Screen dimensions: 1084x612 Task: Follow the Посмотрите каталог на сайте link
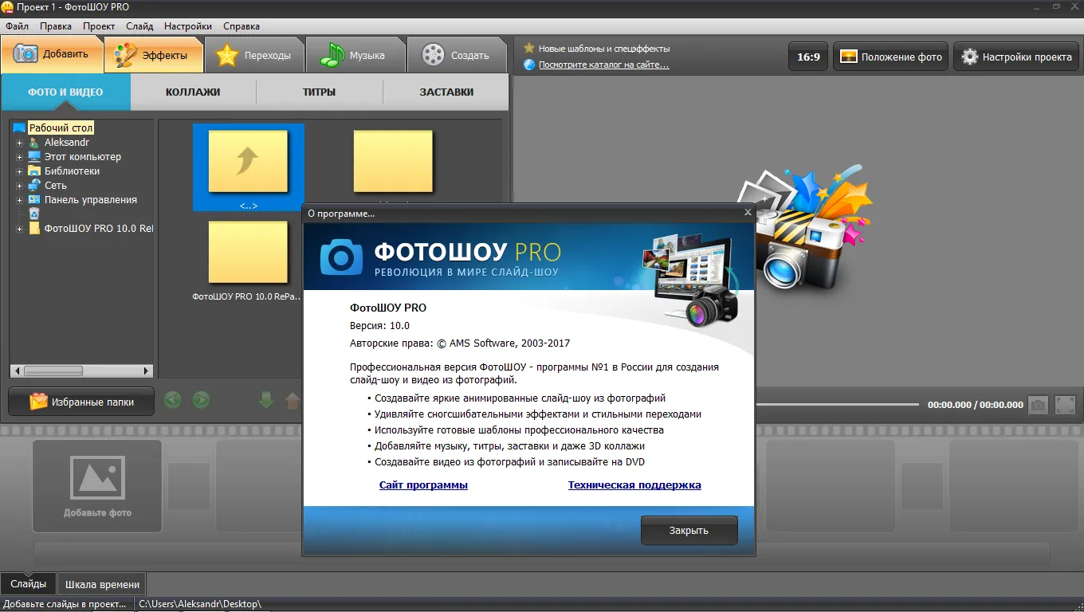(x=604, y=65)
